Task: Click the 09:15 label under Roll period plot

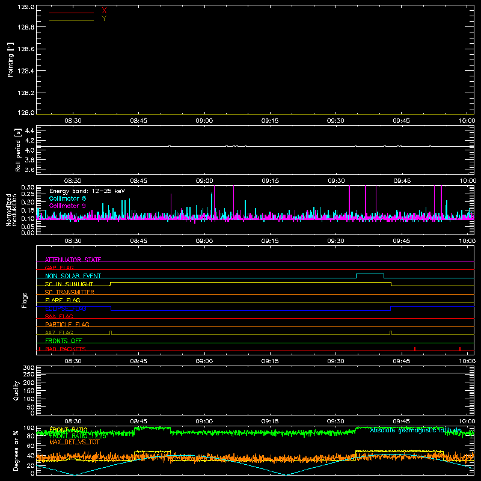Action: tap(270, 181)
